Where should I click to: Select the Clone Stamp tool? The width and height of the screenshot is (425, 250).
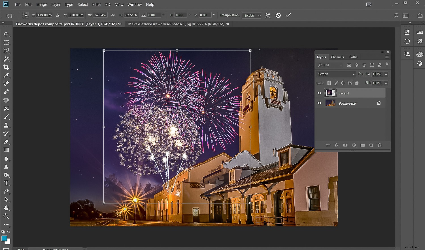click(6, 125)
